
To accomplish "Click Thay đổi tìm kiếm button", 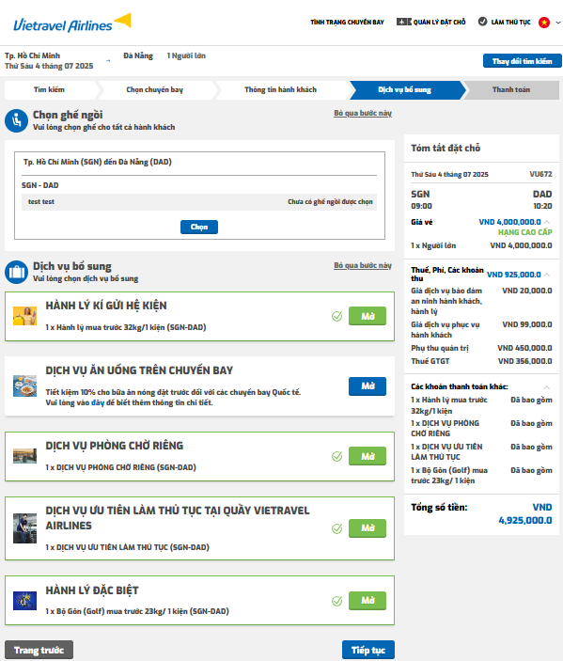I will 523,61.
